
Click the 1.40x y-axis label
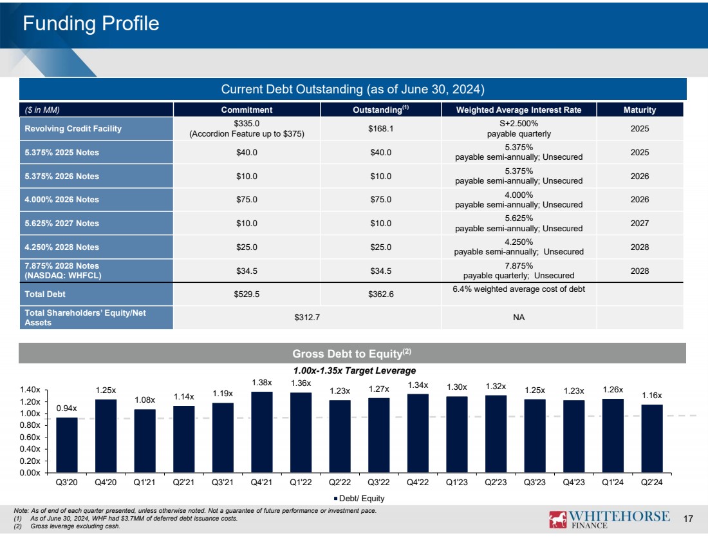coord(30,390)
